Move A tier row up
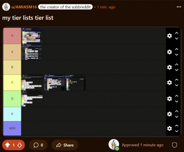The width and height of the screenshot is (184, 152). 177,49
